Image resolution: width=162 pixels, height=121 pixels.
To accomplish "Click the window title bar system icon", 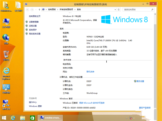I will coord(26,4).
